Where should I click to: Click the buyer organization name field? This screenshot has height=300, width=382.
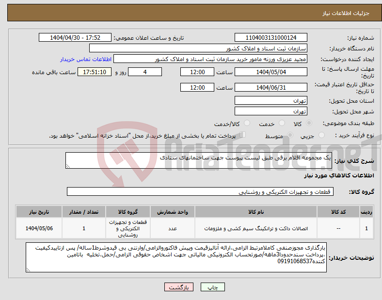198,48
